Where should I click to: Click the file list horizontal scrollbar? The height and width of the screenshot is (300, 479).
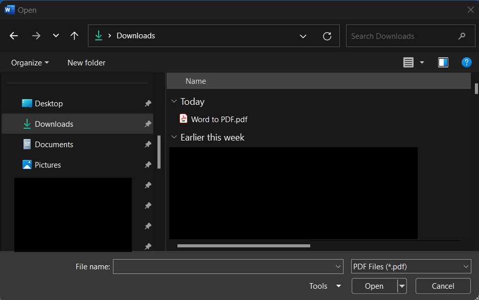(243, 246)
